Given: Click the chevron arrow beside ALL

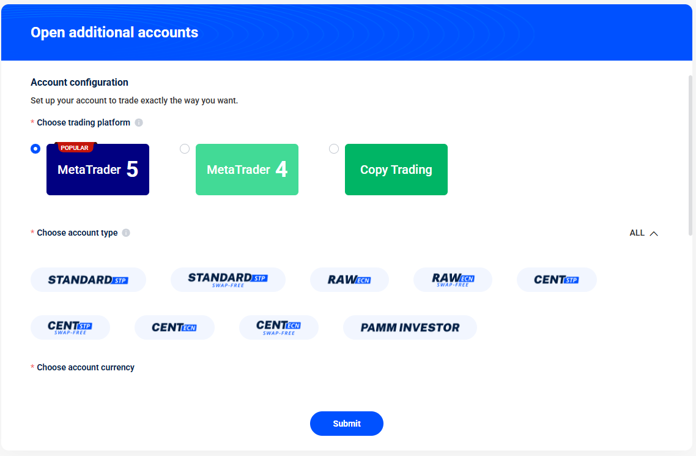Looking at the screenshot, I should click(x=654, y=233).
